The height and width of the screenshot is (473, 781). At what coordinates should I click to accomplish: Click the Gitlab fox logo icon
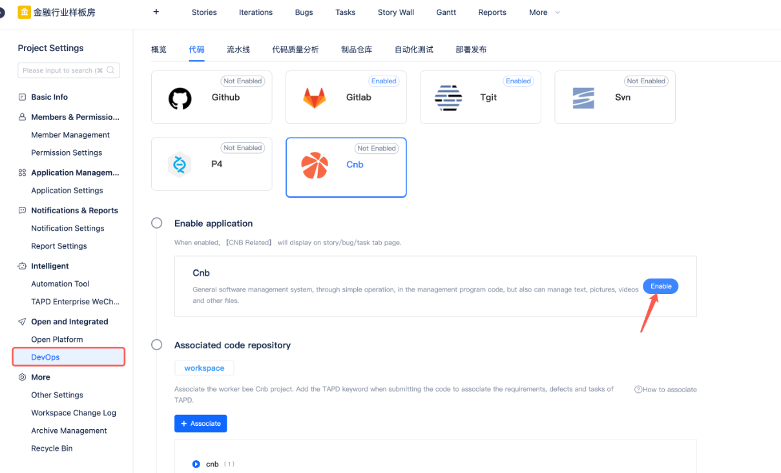pos(315,98)
